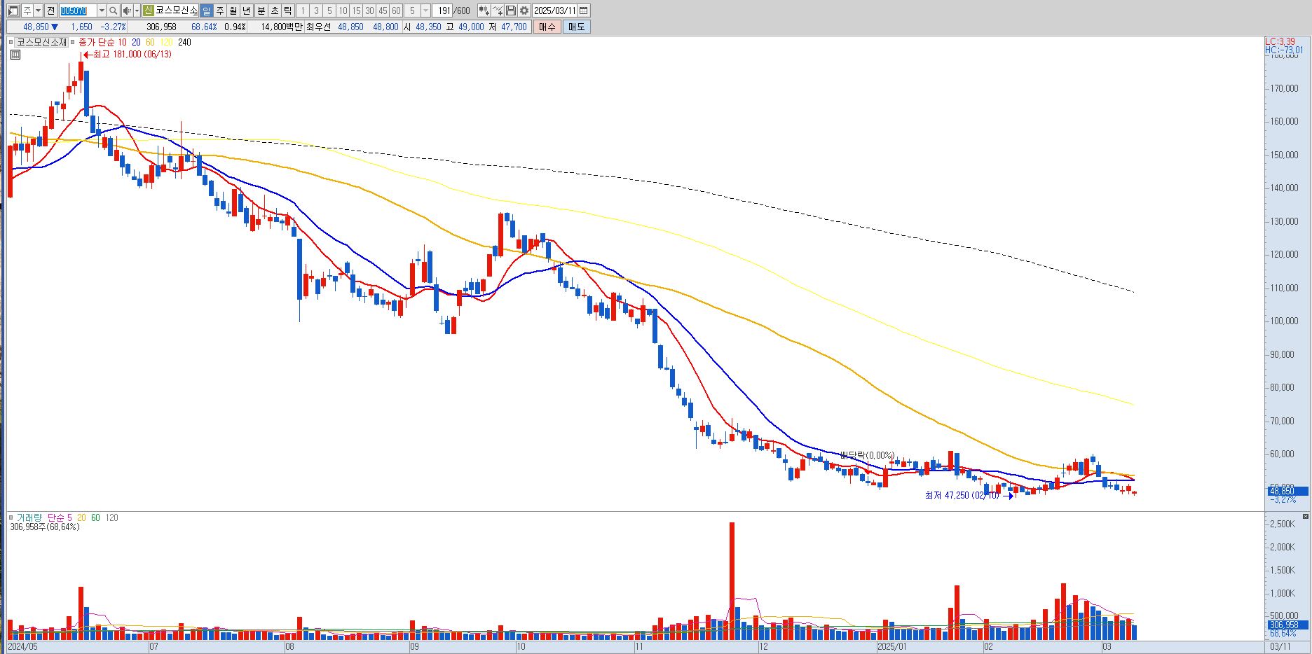Click the candle count field showing 191
1312x654 pixels.
(x=443, y=11)
